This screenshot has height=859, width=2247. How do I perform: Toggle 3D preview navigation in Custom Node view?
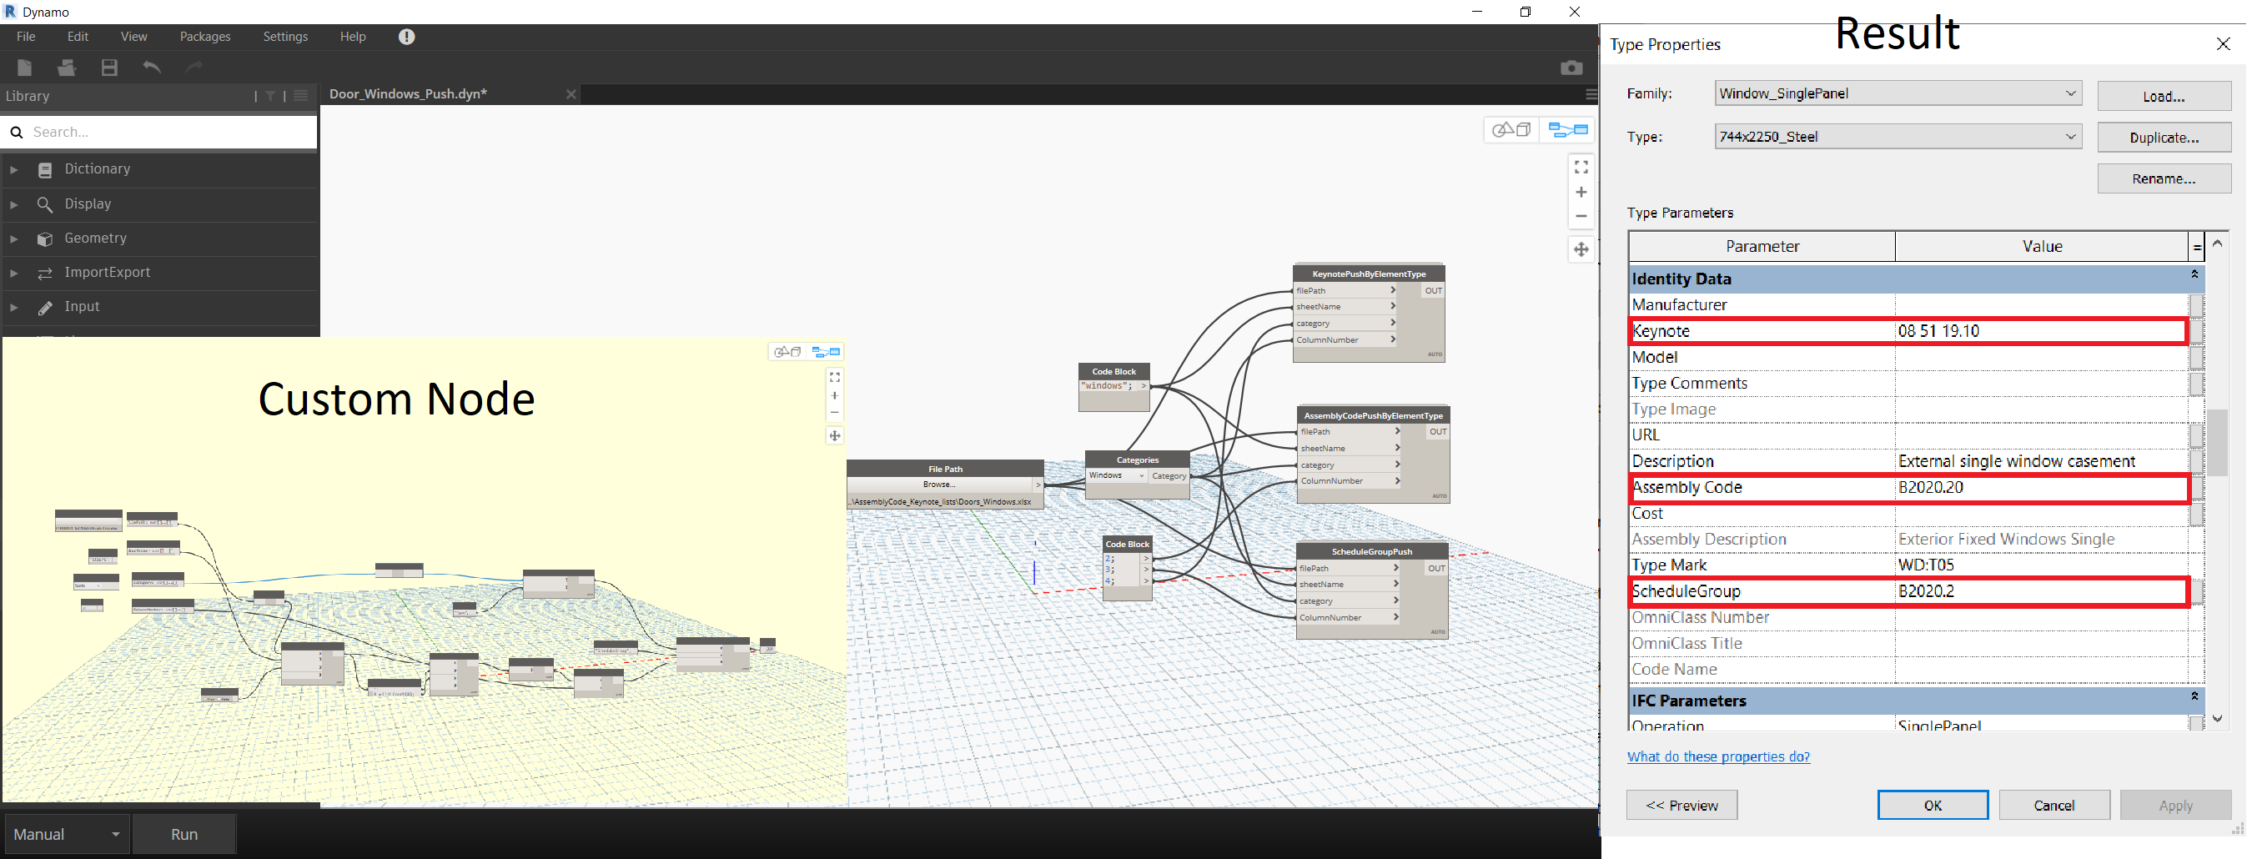click(787, 351)
